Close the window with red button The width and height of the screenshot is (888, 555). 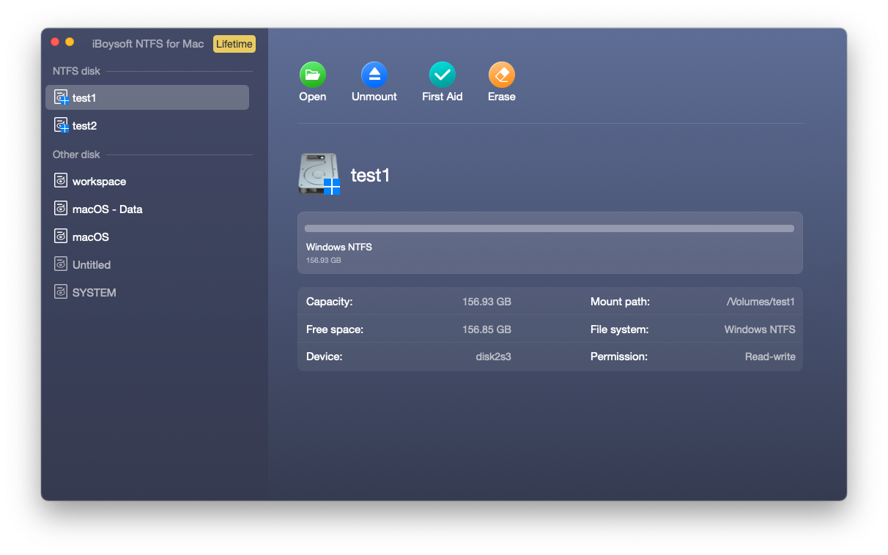pyautogui.click(x=55, y=42)
